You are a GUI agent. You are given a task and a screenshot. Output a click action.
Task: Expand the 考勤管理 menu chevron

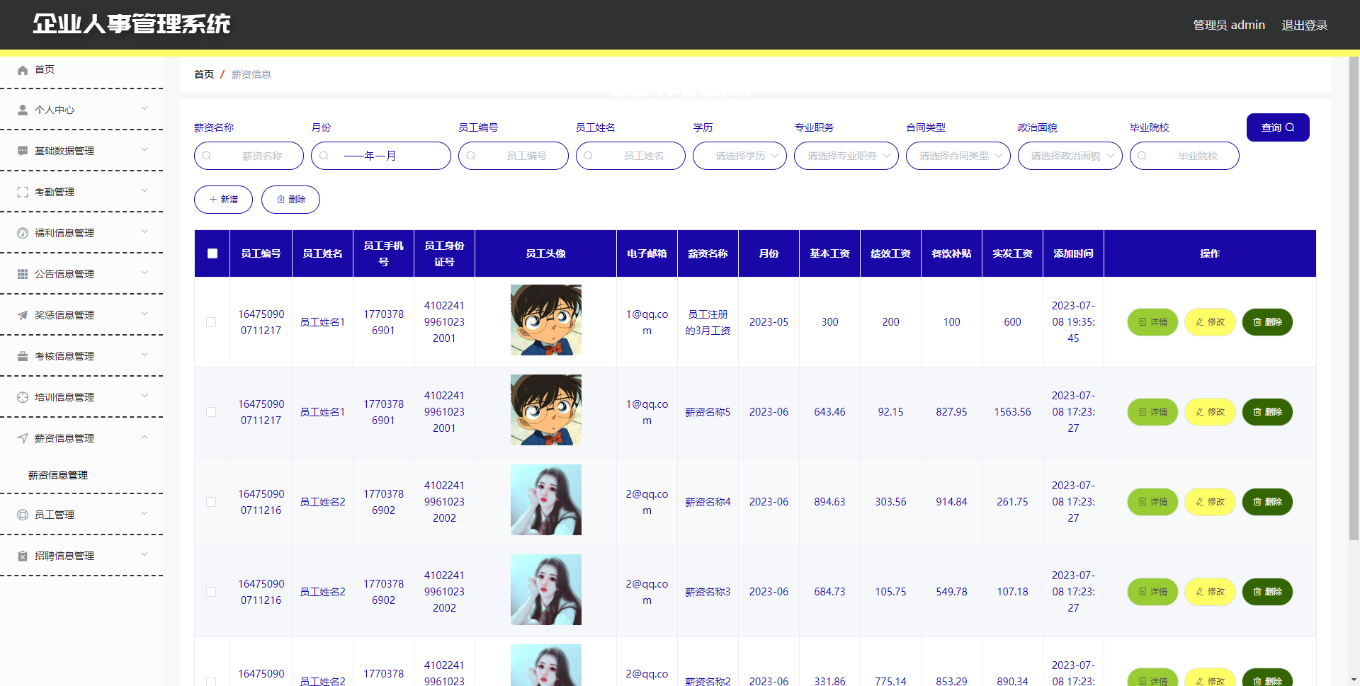(x=144, y=191)
